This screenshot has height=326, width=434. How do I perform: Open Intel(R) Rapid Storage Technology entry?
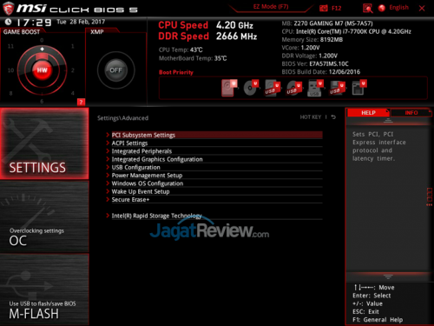pos(214,216)
